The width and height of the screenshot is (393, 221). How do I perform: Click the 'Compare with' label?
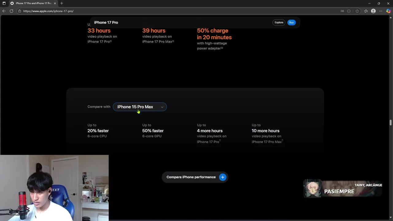pos(99,107)
